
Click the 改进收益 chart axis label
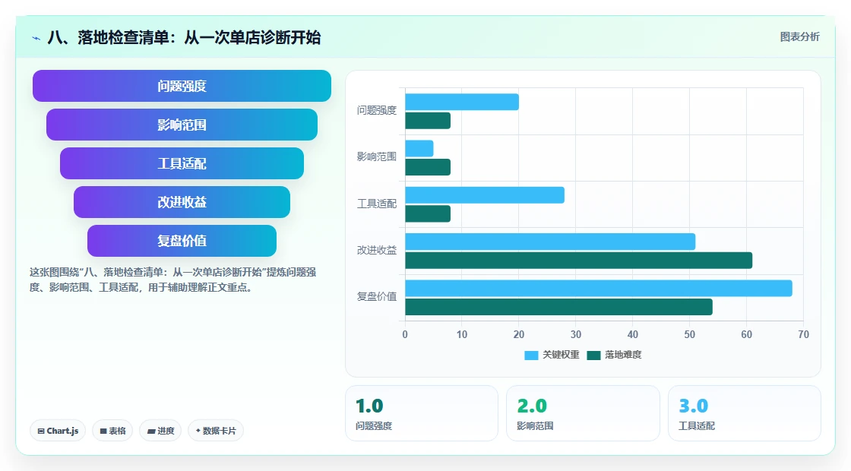tap(377, 250)
